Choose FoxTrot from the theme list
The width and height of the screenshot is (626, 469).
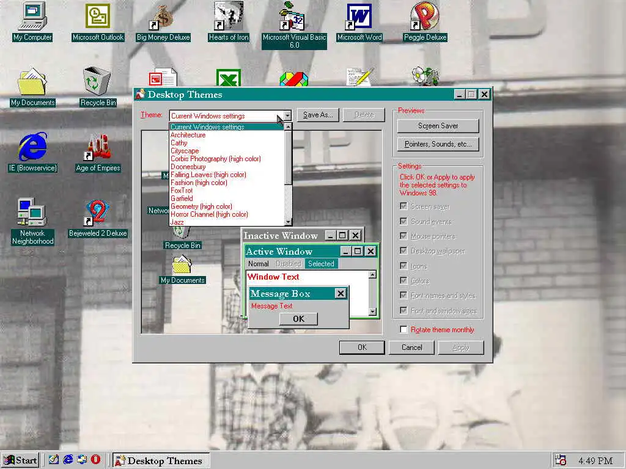click(227, 191)
